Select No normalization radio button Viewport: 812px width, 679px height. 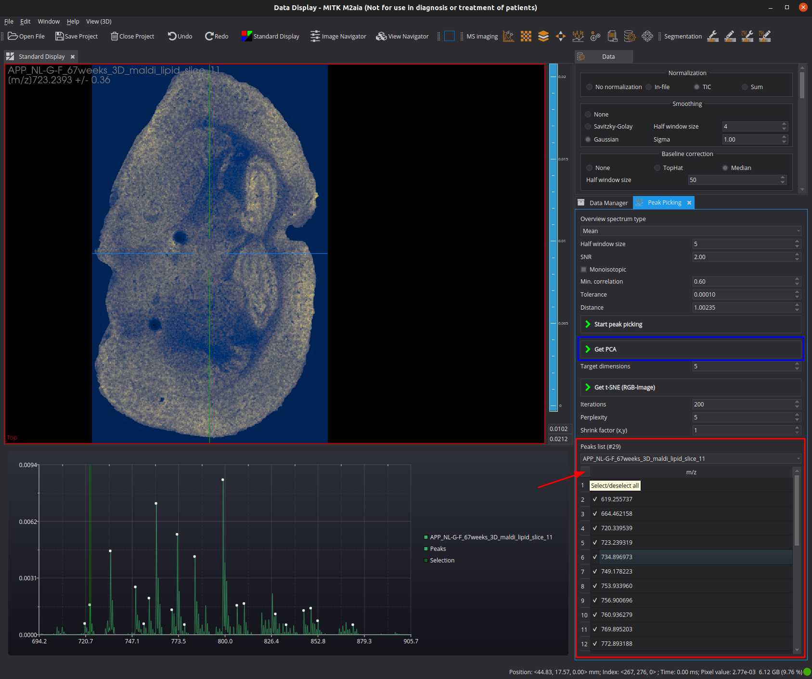589,87
